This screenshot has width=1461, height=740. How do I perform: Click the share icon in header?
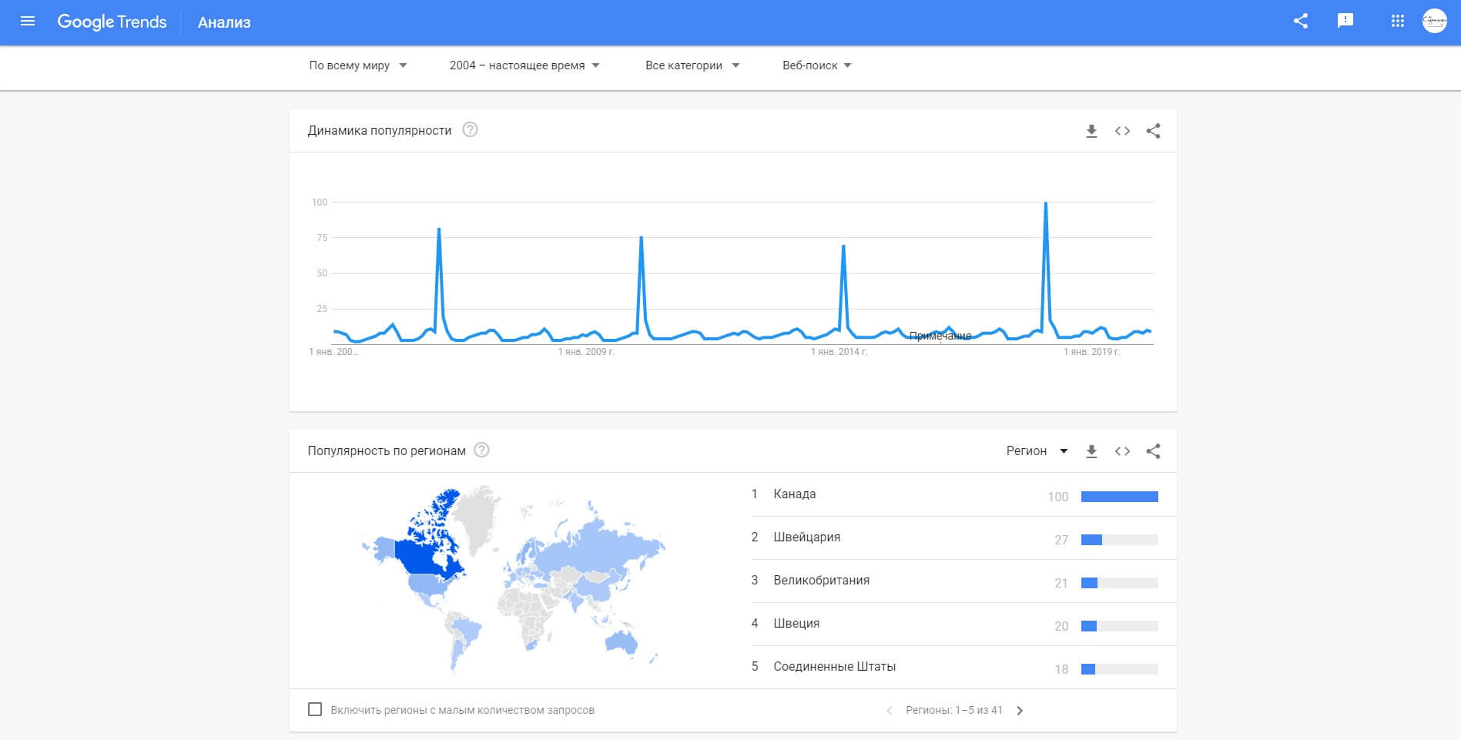1301,22
